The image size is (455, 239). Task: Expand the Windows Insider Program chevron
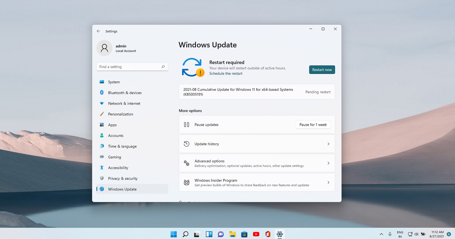click(328, 182)
